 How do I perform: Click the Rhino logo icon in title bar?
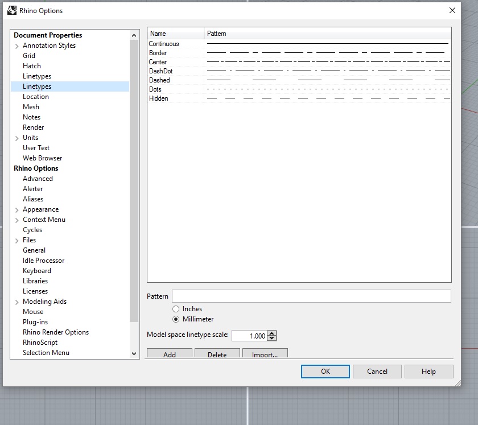click(12, 10)
